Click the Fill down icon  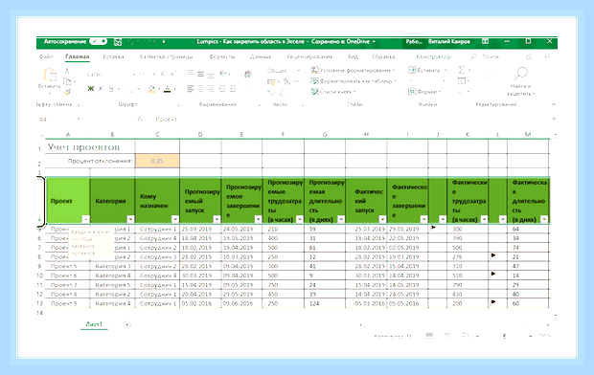click(x=462, y=80)
